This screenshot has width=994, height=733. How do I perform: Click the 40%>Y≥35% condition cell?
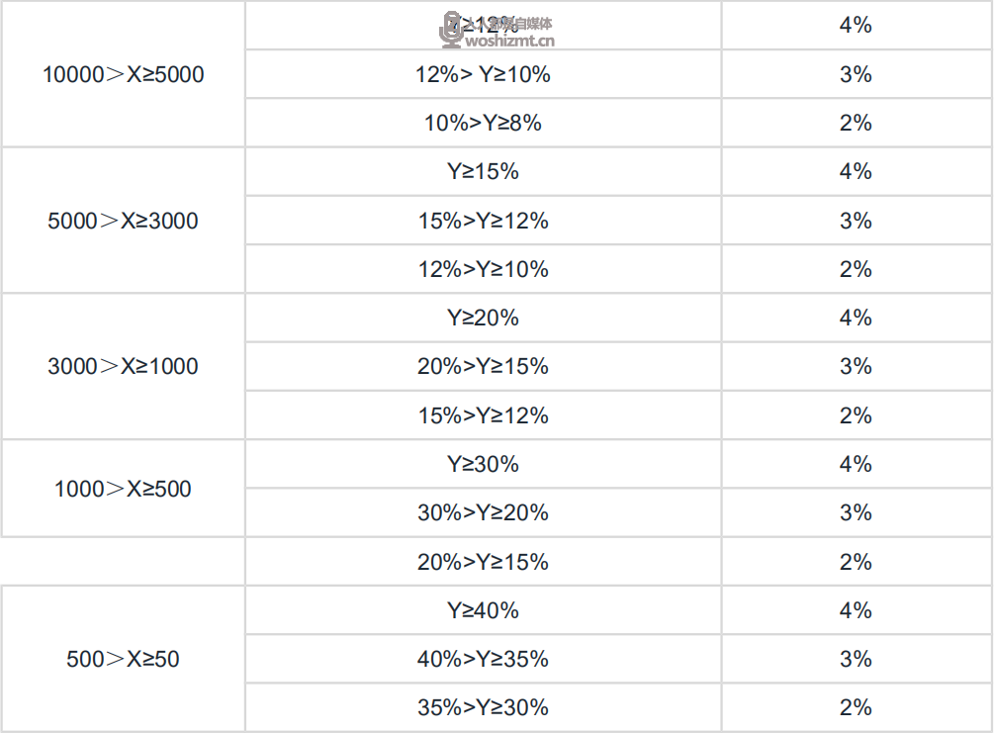pyautogui.click(x=483, y=660)
